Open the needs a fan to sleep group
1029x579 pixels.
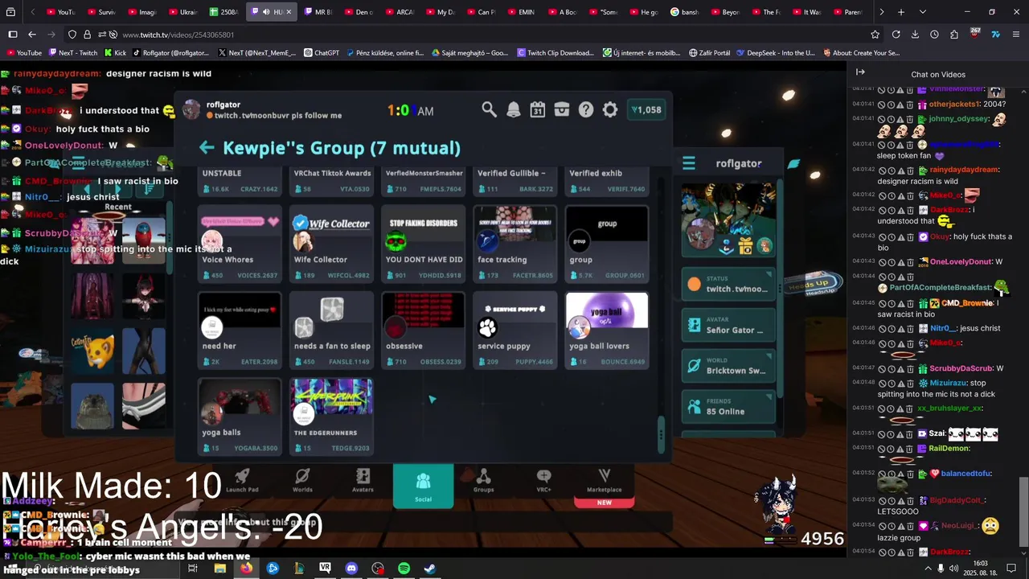click(331, 331)
